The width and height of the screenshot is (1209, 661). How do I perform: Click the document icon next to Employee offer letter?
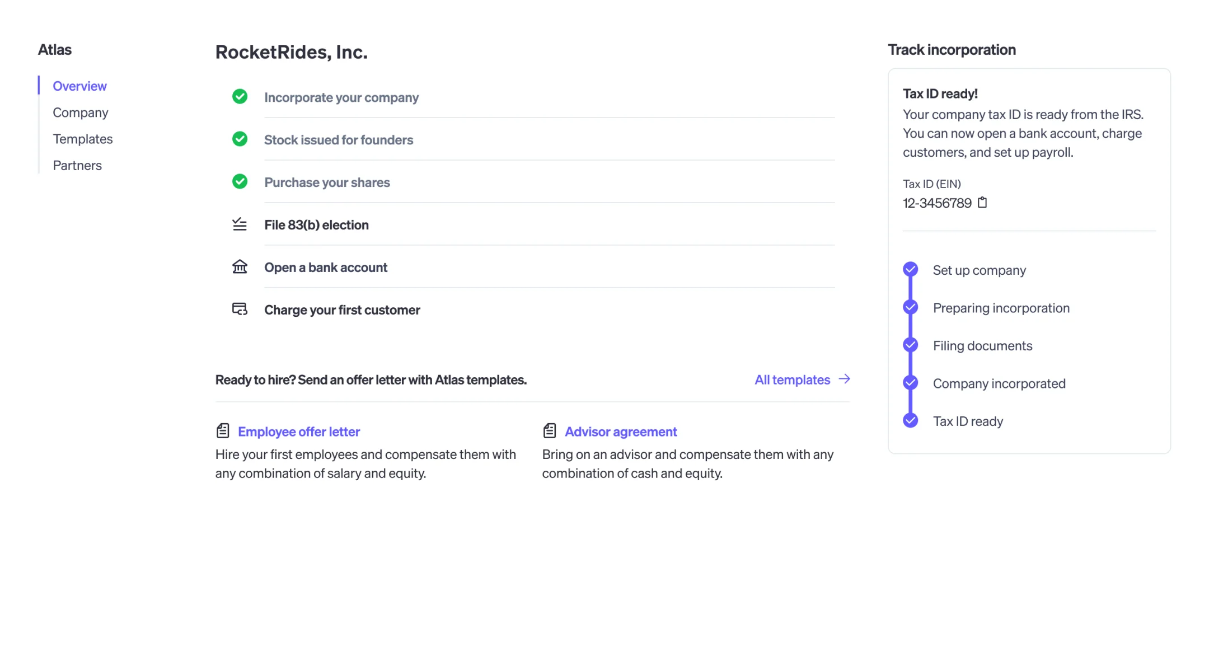click(223, 431)
